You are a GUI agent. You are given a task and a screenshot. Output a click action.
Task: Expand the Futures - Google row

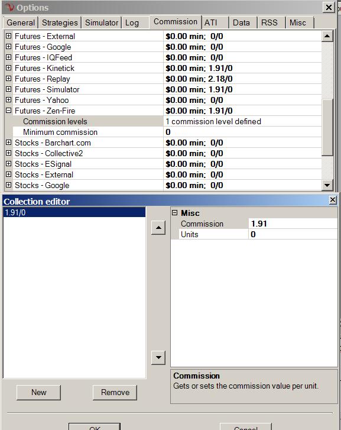(8, 46)
